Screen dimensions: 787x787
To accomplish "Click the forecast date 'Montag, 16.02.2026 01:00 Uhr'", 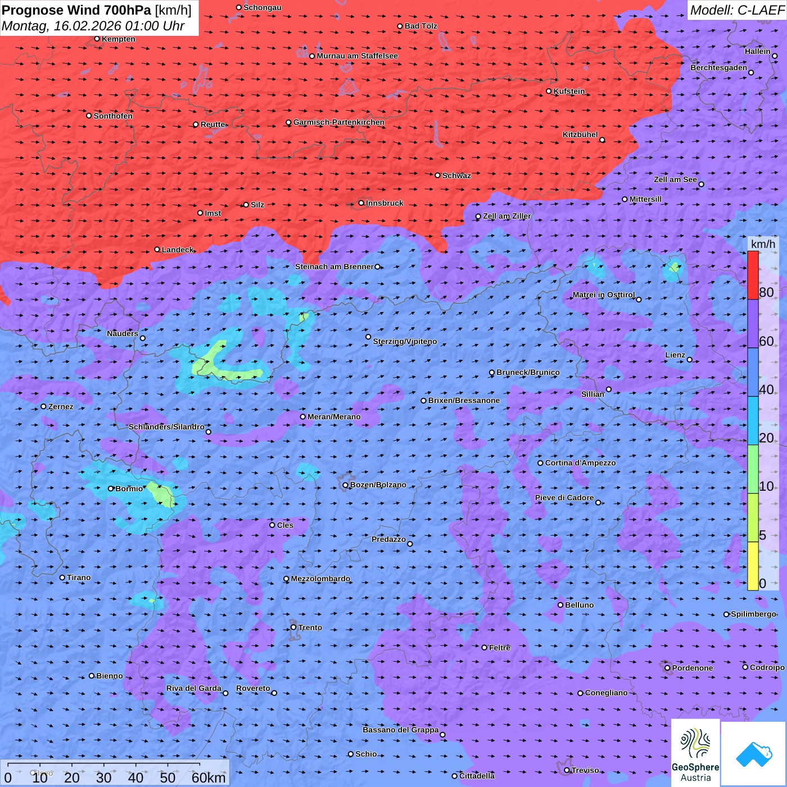I will [93, 26].
